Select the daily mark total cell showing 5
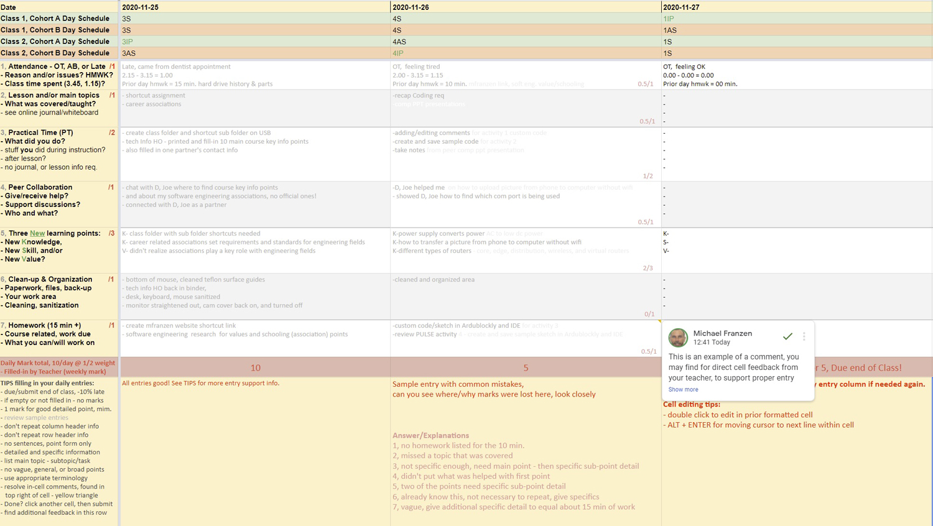The width and height of the screenshot is (933, 526). tap(526, 367)
